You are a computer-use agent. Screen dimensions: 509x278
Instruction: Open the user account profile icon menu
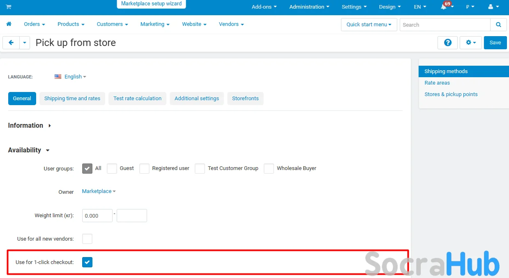click(492, 7)
